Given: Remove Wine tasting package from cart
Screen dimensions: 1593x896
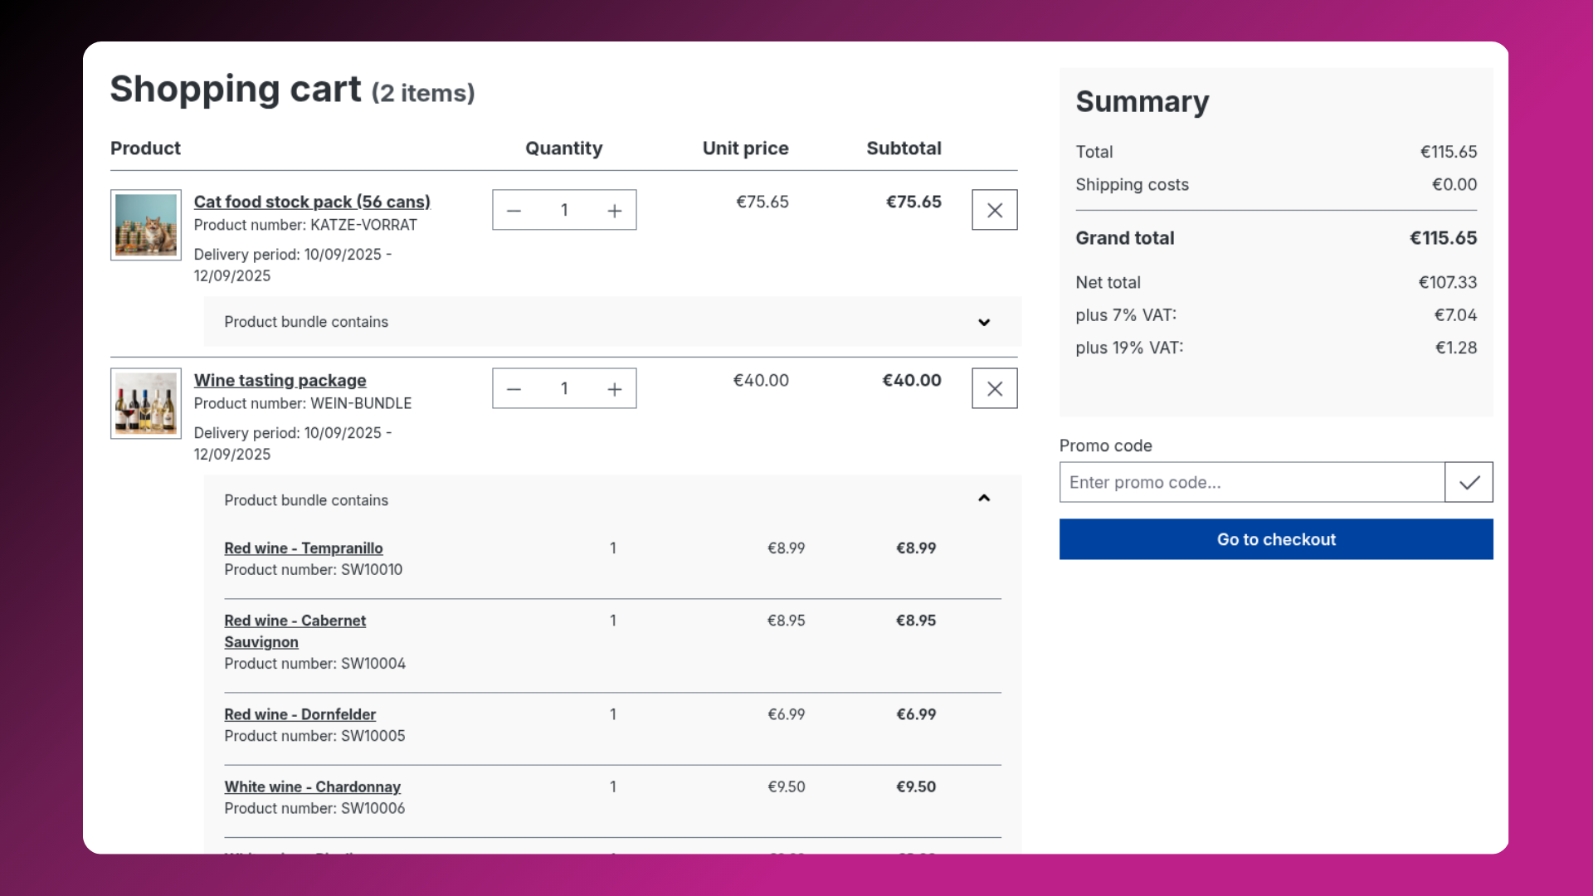Looking at the screenshot, I should click(x=994, y=389).
